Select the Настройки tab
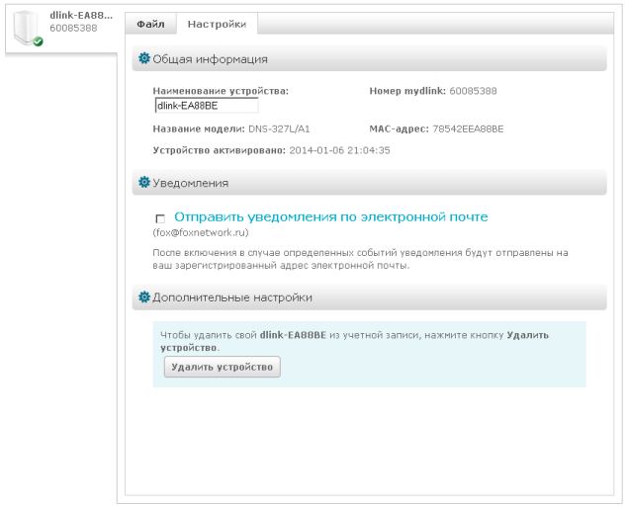 pos(218,24)
